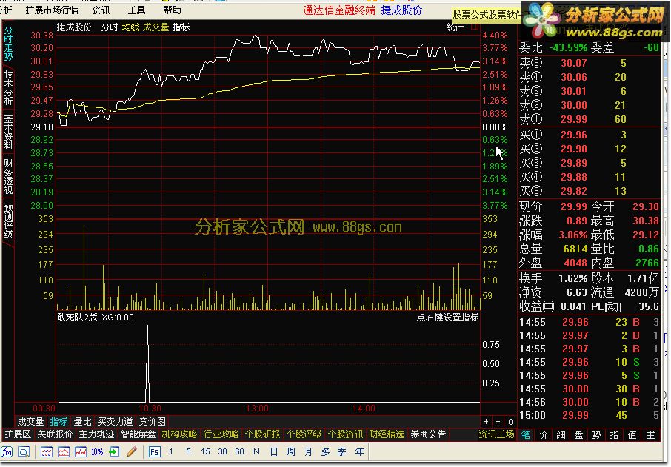
Task: Select 预测评级 sidebar tab
Action: tap(8, 221)
